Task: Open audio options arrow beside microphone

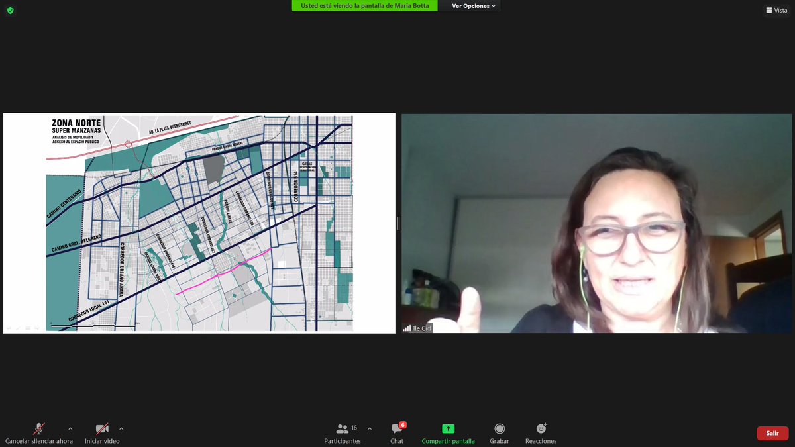Action: click(70, 428)
